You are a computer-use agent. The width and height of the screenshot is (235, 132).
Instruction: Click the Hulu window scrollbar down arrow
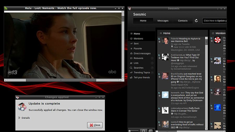[123, 77]
